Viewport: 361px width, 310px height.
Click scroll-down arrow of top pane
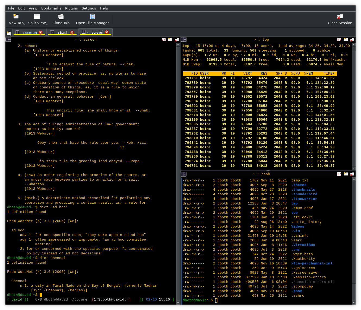pos(354,168)
